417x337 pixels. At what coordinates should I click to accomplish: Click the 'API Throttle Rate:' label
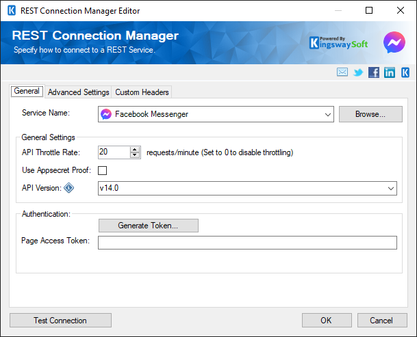[51, 152]
